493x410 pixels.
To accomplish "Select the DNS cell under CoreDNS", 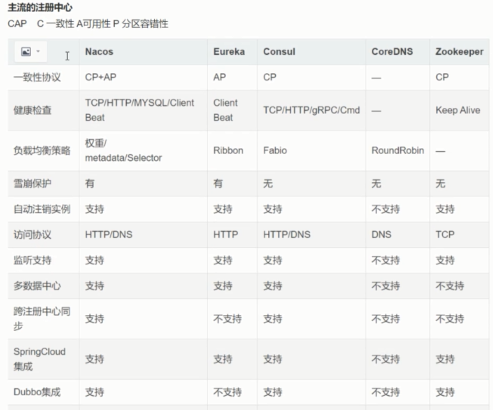I will tap(382, 235).
